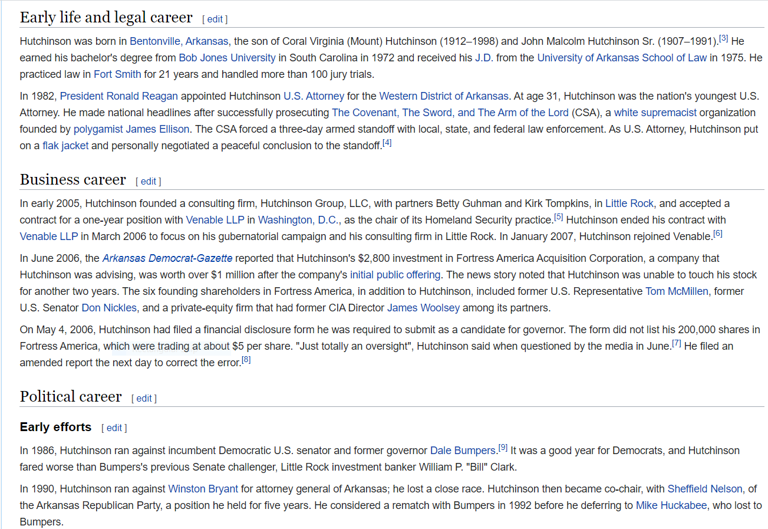Image resolution: width=768 pixels, height=529 pixels.
Task: Visit the Fort Smith link
Action: (117, 74)
